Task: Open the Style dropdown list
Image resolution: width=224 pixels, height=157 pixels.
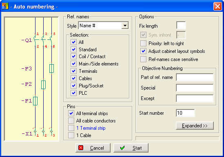Action: [x=125, y=26]
